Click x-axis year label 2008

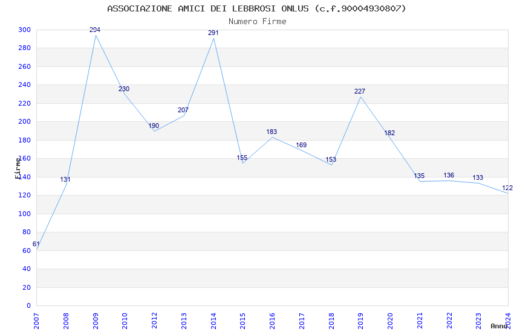pyautogui.click(x=66, y=321)
